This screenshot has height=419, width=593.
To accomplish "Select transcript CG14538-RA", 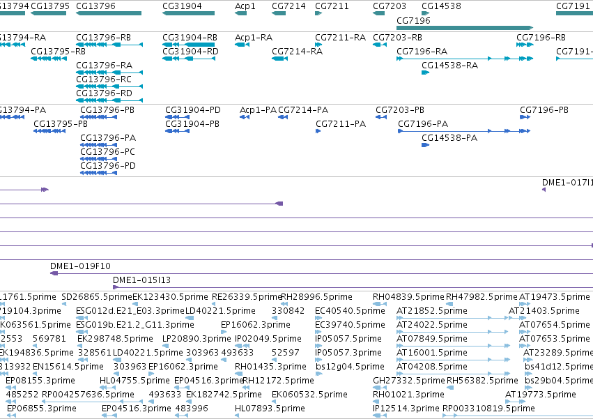I will 426,73.
